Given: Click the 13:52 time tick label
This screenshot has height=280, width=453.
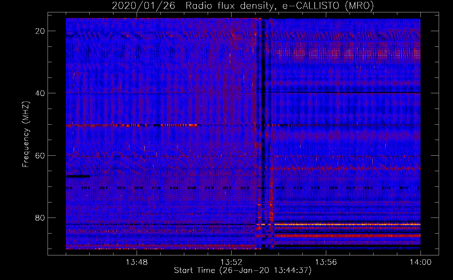Looking at the screenshot, I should (x=231, y=262).
